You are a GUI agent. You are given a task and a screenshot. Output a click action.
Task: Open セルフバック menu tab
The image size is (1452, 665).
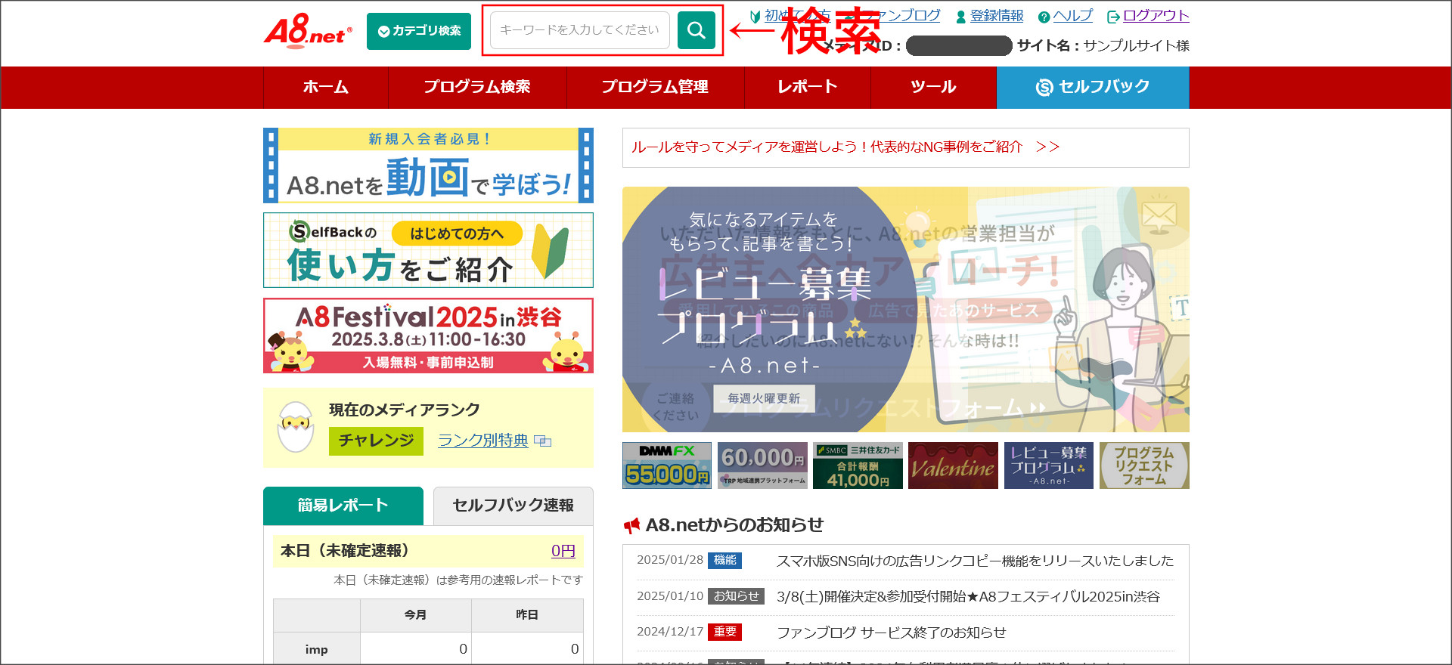(1093, 87)
